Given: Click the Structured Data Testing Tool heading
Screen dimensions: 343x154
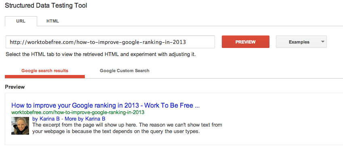Looking at the screenshot, I should pyautogui.click(x=46, y=6).
